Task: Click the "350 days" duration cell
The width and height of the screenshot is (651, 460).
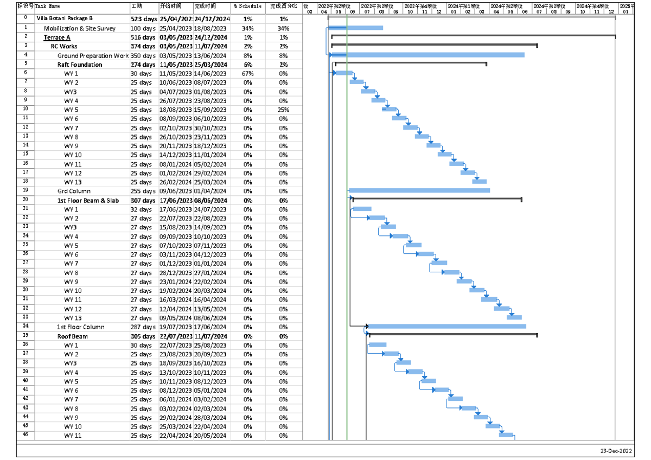Action: (x=143, y=55)
